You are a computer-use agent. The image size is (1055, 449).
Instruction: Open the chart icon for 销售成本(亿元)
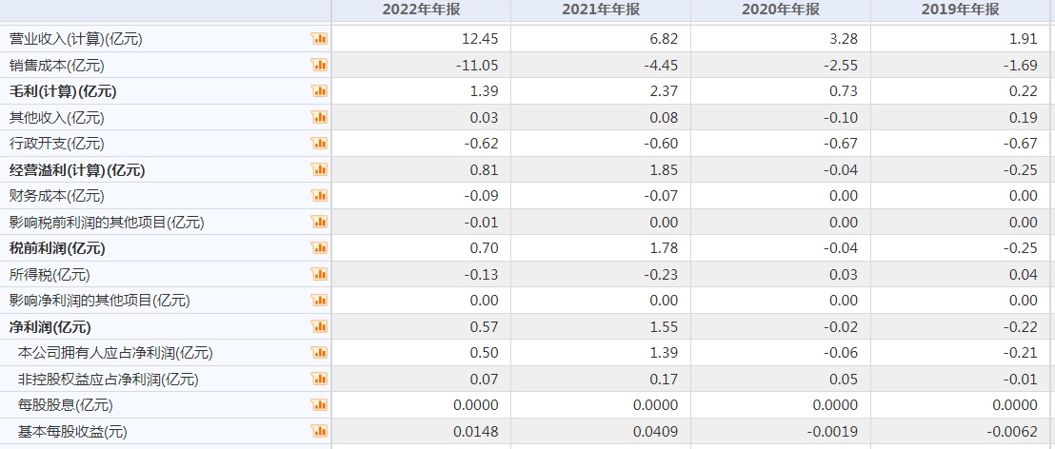click(319, 66)
